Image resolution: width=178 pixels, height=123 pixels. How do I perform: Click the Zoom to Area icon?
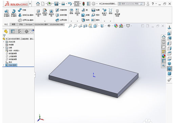coord(75,26)
